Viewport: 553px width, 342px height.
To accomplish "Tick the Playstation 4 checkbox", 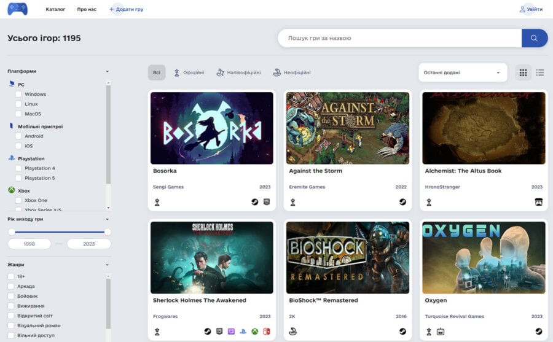I will click(x=18, y=168).
